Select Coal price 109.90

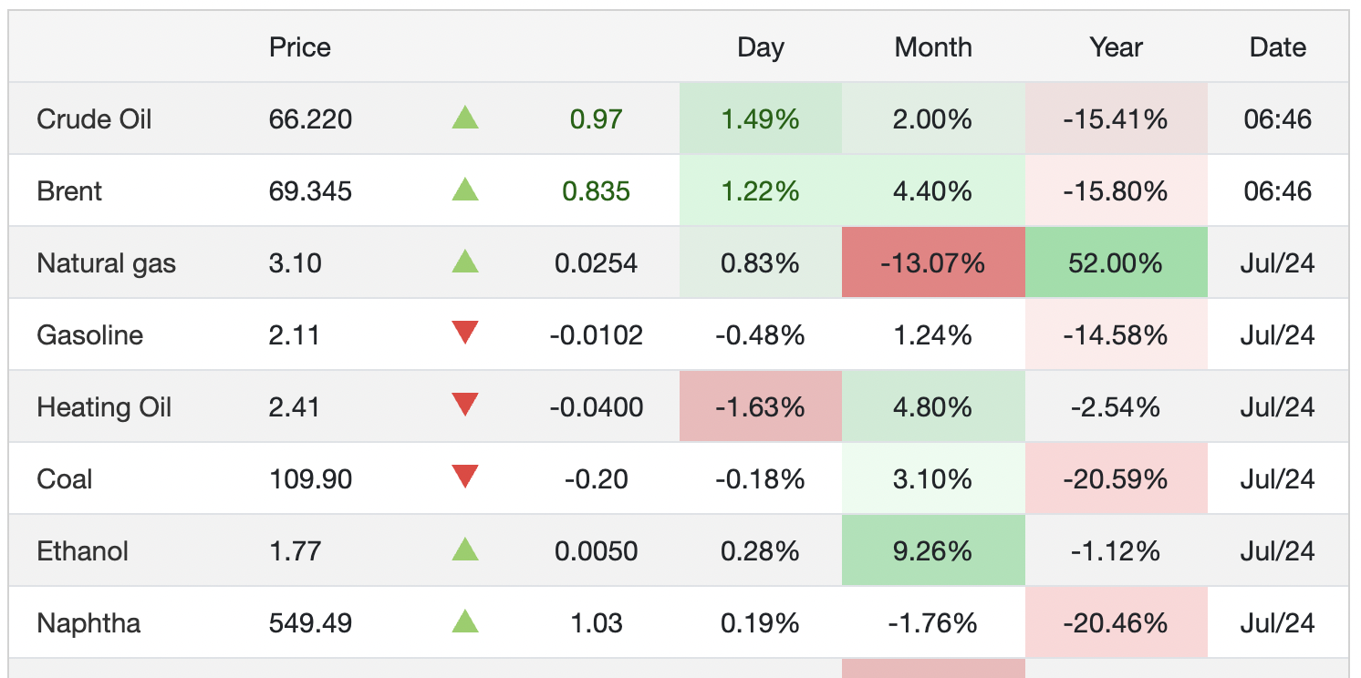(311, 479)
